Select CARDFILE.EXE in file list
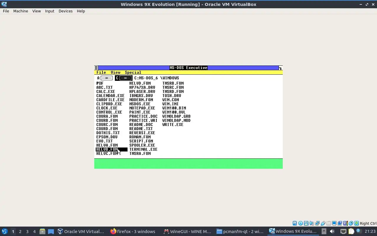Image resolution: width=377 pixels, height=236 pixels. point(110,100)
